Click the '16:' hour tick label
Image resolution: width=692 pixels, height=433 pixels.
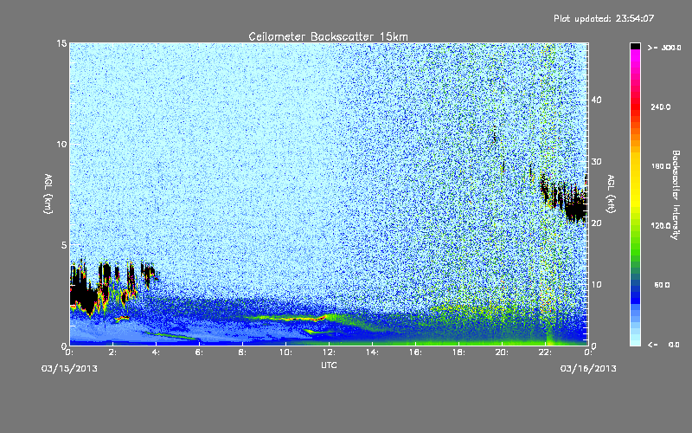tap(415, 352)
